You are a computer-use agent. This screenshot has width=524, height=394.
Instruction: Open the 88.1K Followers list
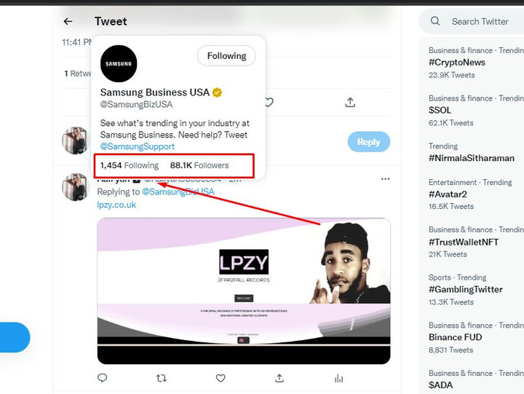coord(199,165)
